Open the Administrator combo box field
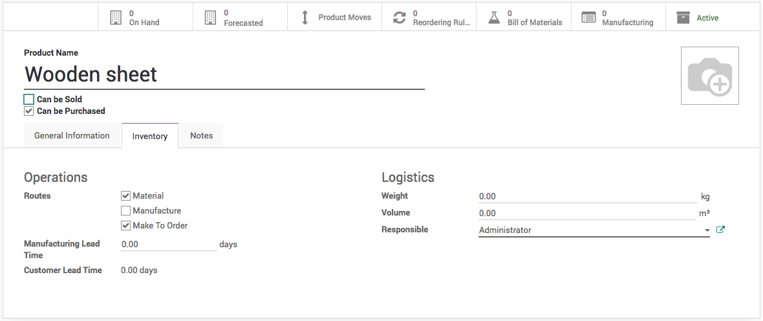Screen dimensions: 763x321 [588, 230]
